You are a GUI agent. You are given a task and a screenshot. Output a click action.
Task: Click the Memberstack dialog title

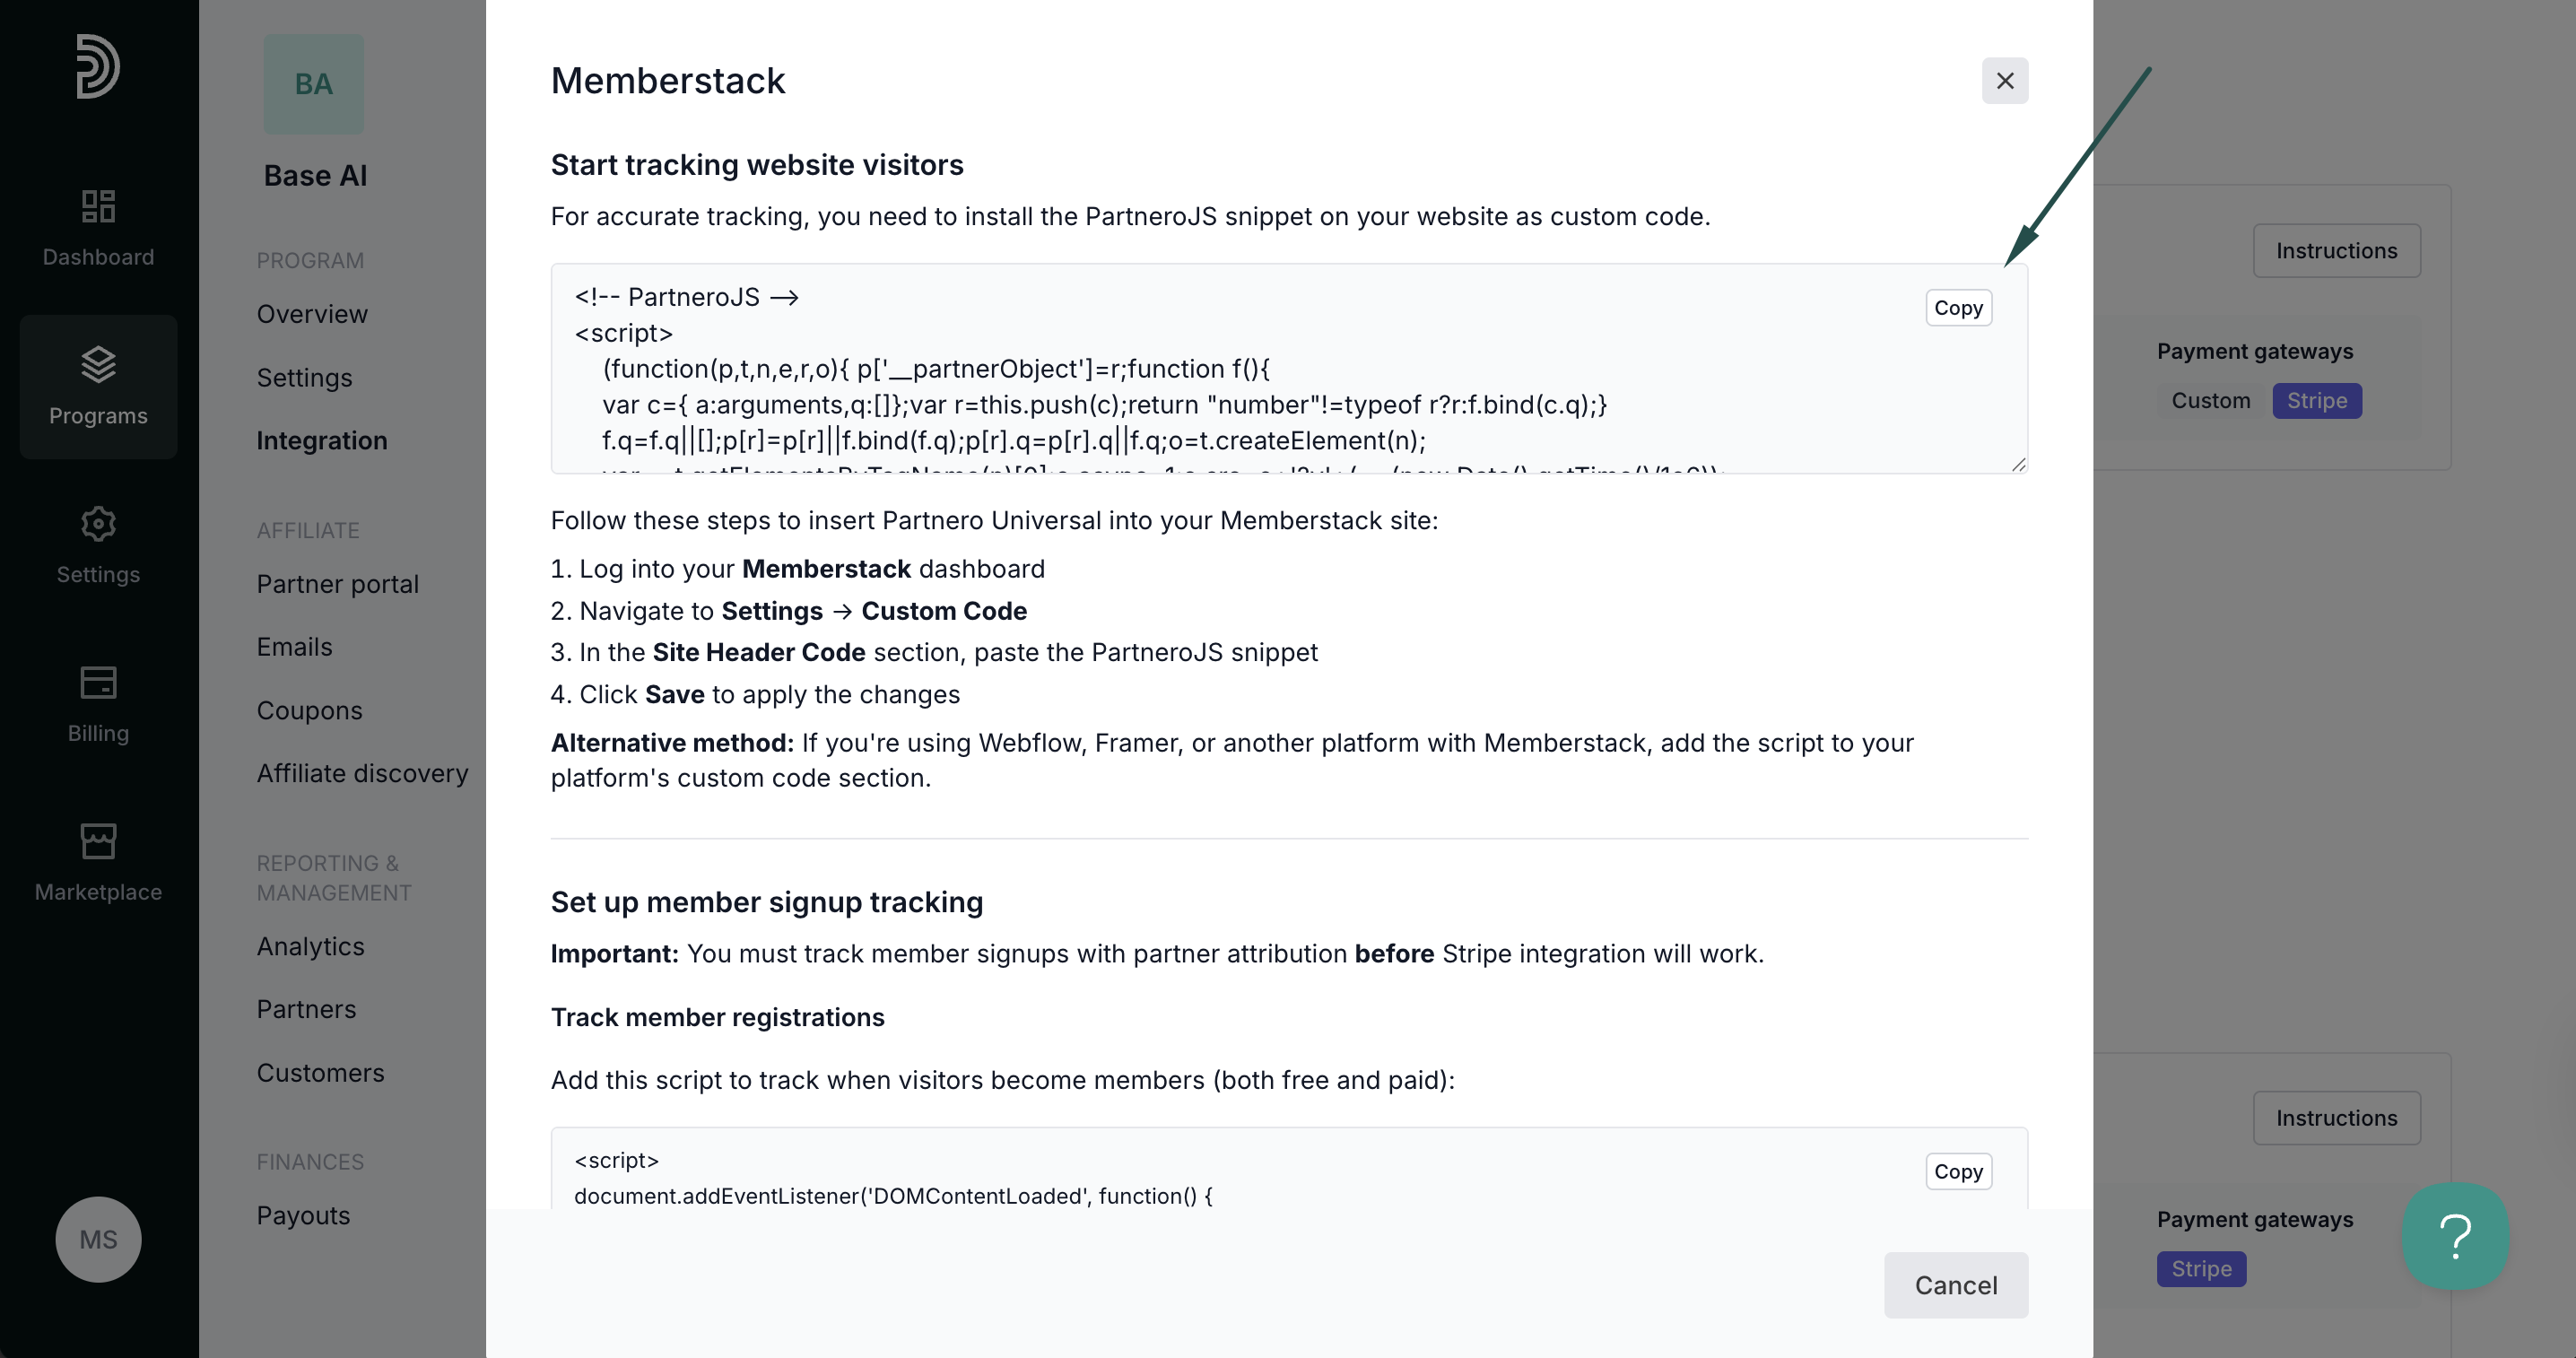pyautogui.click(x=668, y=81)
